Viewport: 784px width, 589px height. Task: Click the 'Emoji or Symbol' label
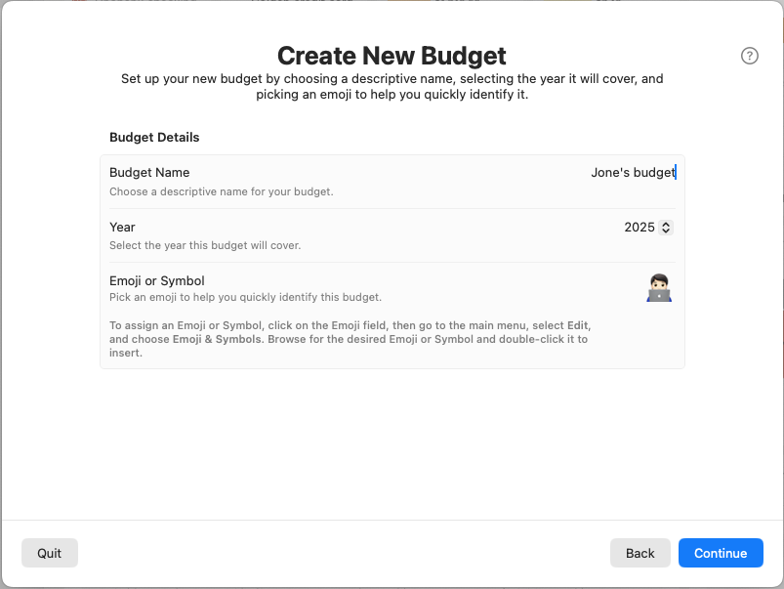point(157,280)
